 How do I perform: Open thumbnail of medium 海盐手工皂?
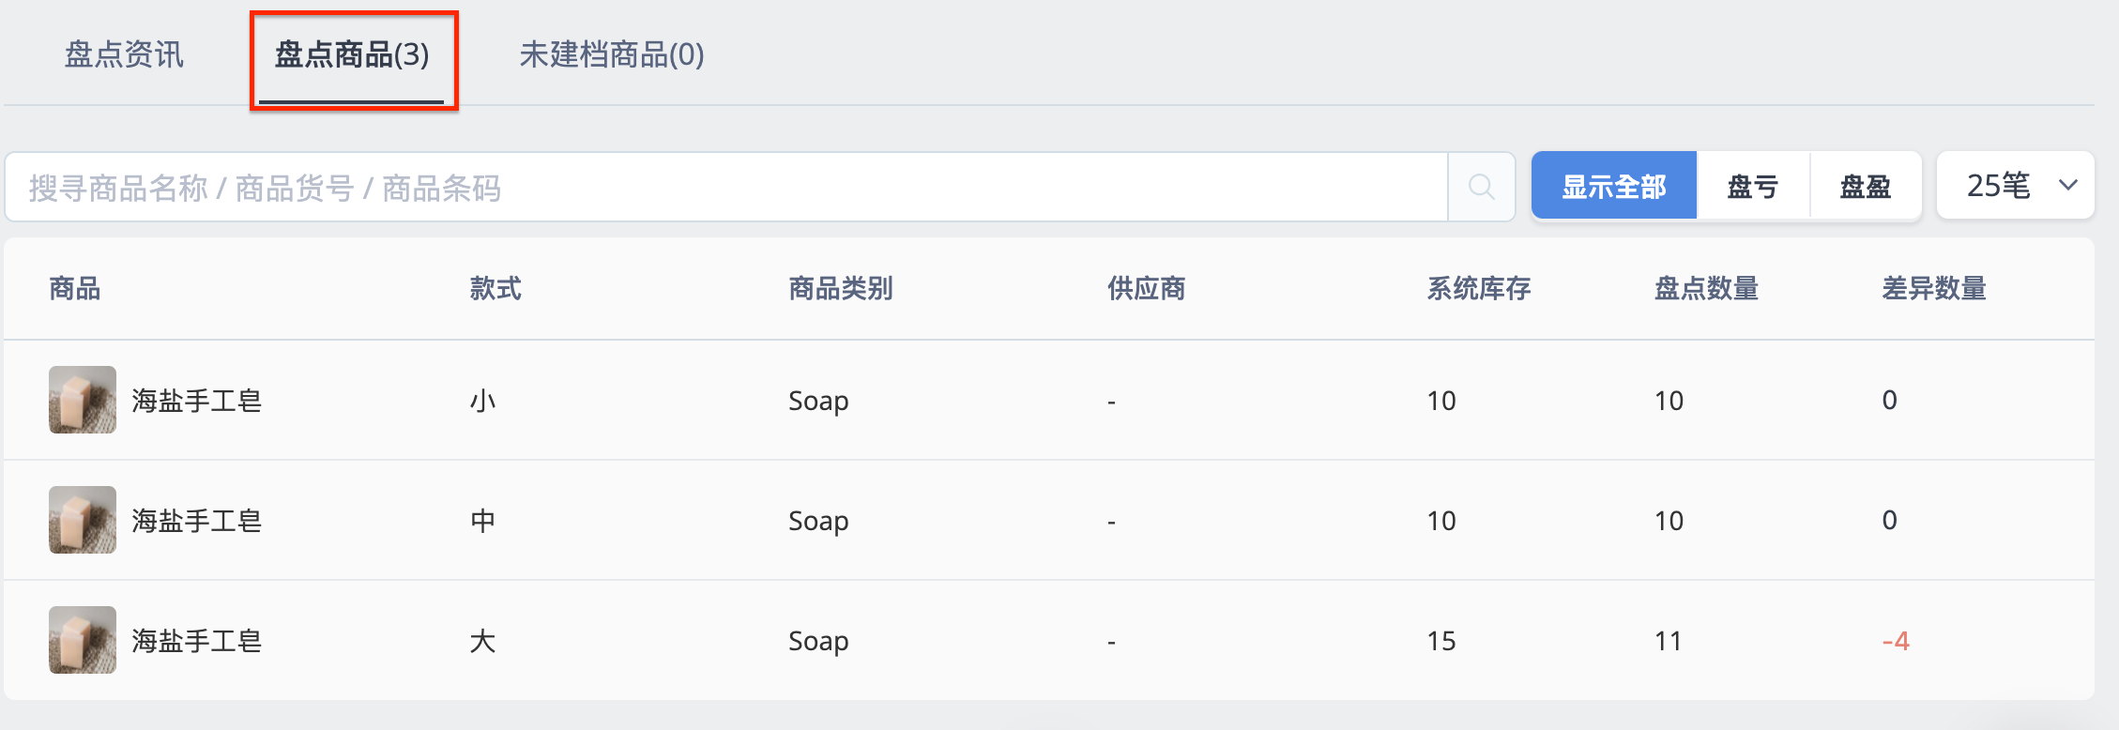click(x=83, y=520)
